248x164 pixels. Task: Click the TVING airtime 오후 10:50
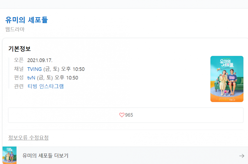pyautogui.click(x=73, y=69)
